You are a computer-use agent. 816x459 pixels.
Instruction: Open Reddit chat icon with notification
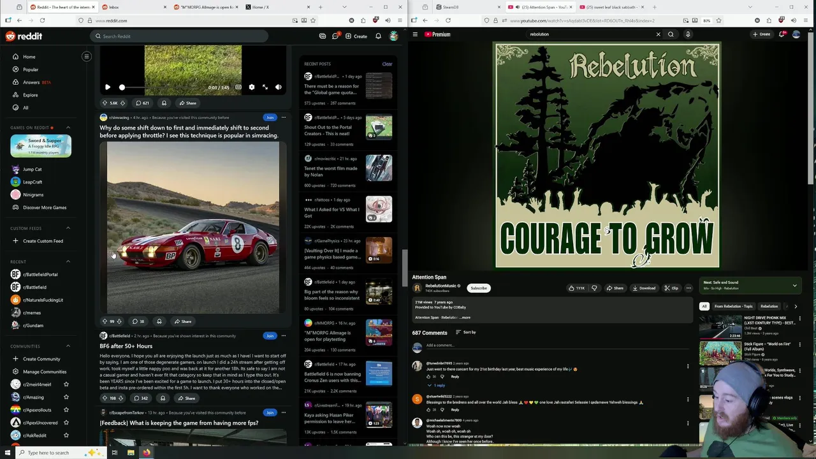click(x=335, y=36)
